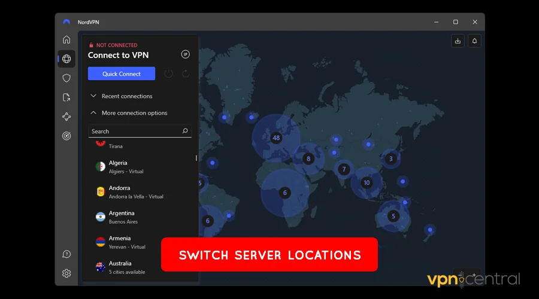
Task: Open the help chat bubble icon
Action: (66, 254)
